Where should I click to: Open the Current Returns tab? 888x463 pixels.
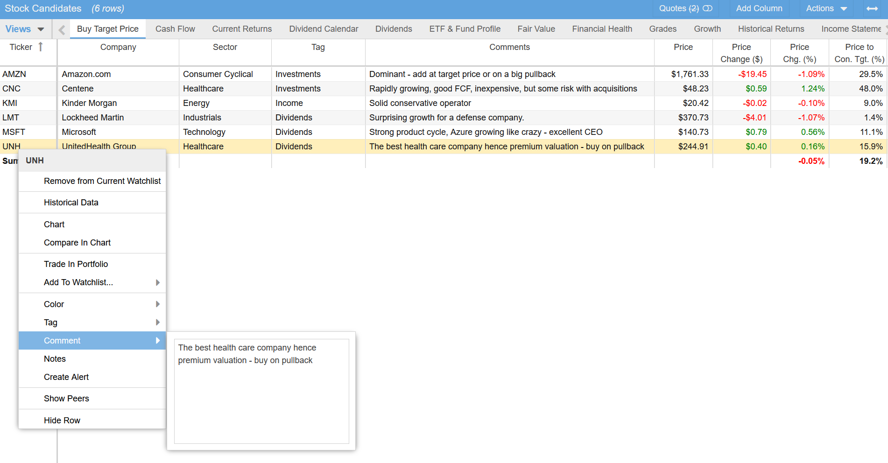(242, 29)
